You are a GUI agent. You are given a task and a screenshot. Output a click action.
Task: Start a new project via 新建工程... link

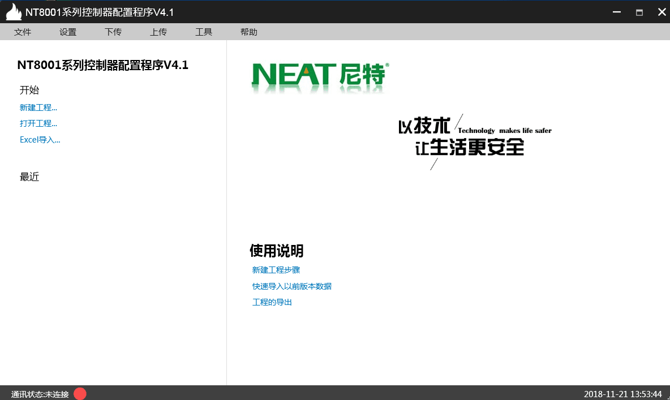pyautogui.click(x=38, y=107)
